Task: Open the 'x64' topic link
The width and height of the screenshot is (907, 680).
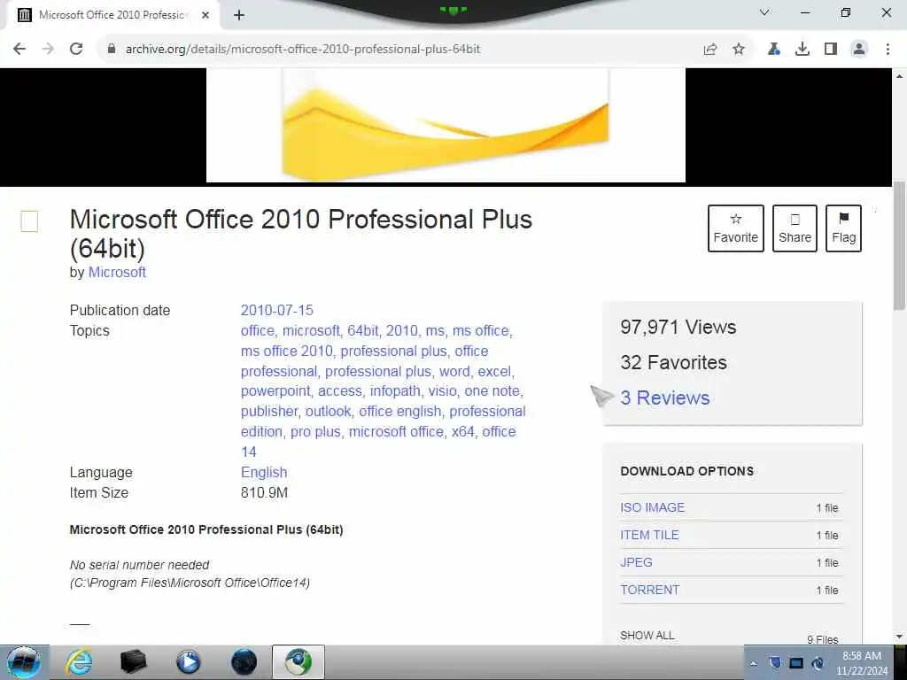Action: tap(462, 432)
